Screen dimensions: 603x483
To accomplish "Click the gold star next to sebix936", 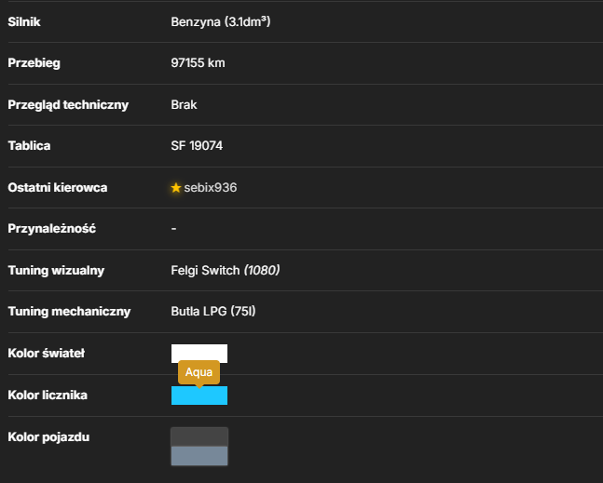I will click(176, 187).
